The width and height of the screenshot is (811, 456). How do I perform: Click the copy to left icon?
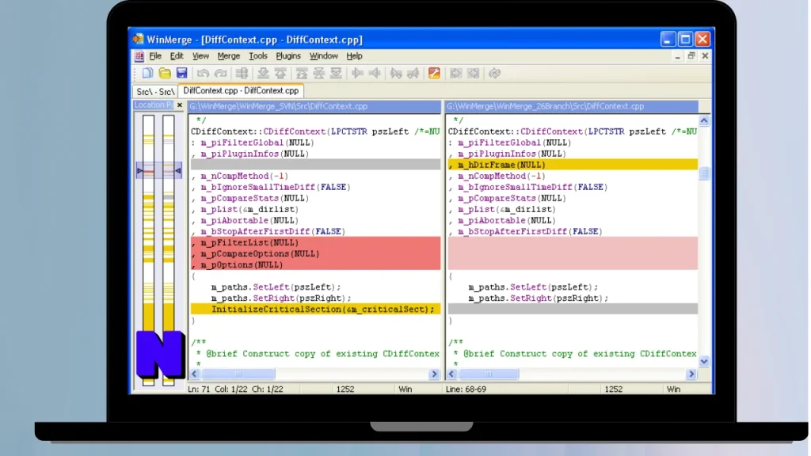coord(375,74)
